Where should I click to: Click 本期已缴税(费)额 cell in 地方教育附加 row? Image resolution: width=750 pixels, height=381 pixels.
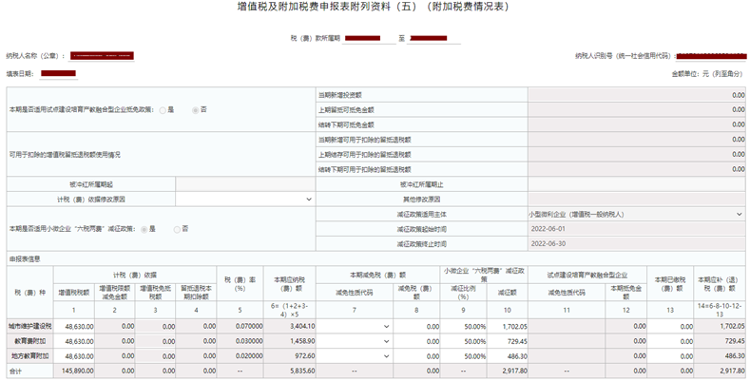click(x=670, y=356)
